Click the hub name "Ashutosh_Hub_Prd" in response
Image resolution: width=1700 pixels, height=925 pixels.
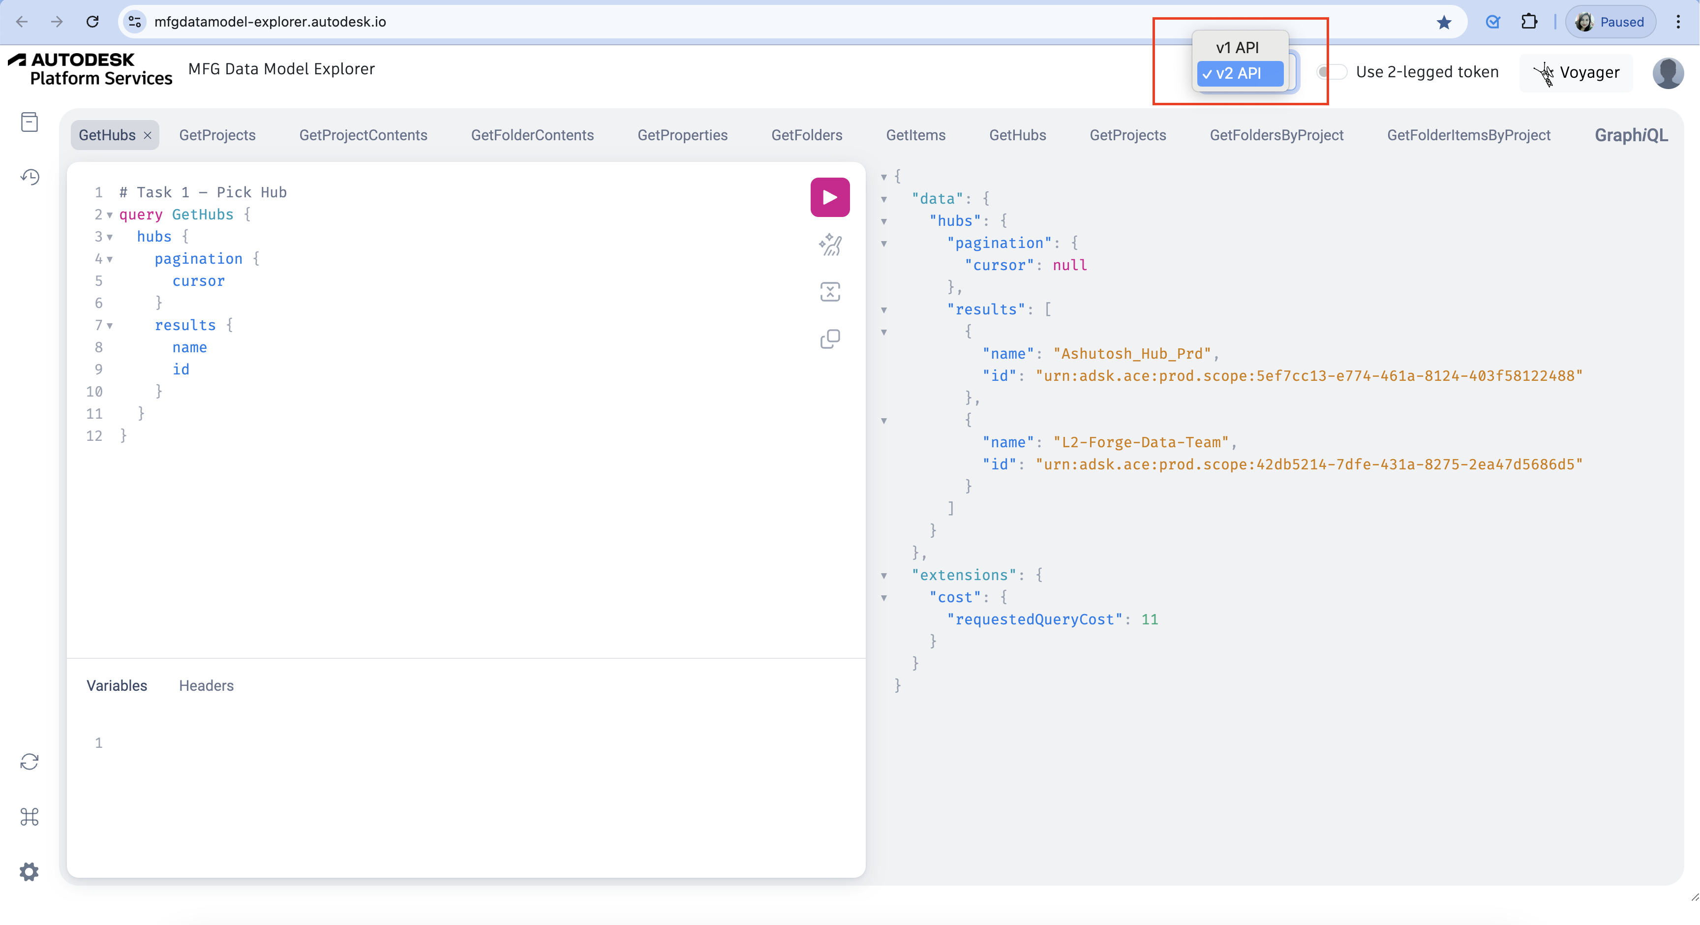[1132, 354]
